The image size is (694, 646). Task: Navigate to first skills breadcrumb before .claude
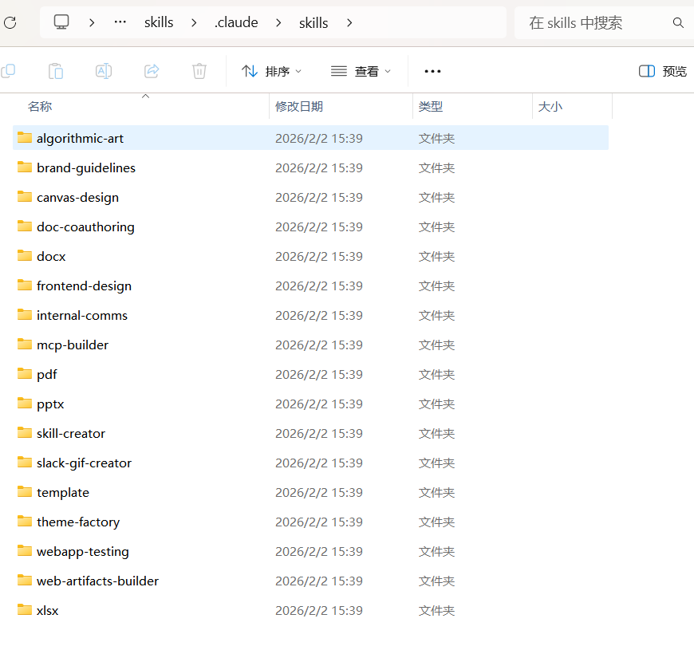pos(159,22)
